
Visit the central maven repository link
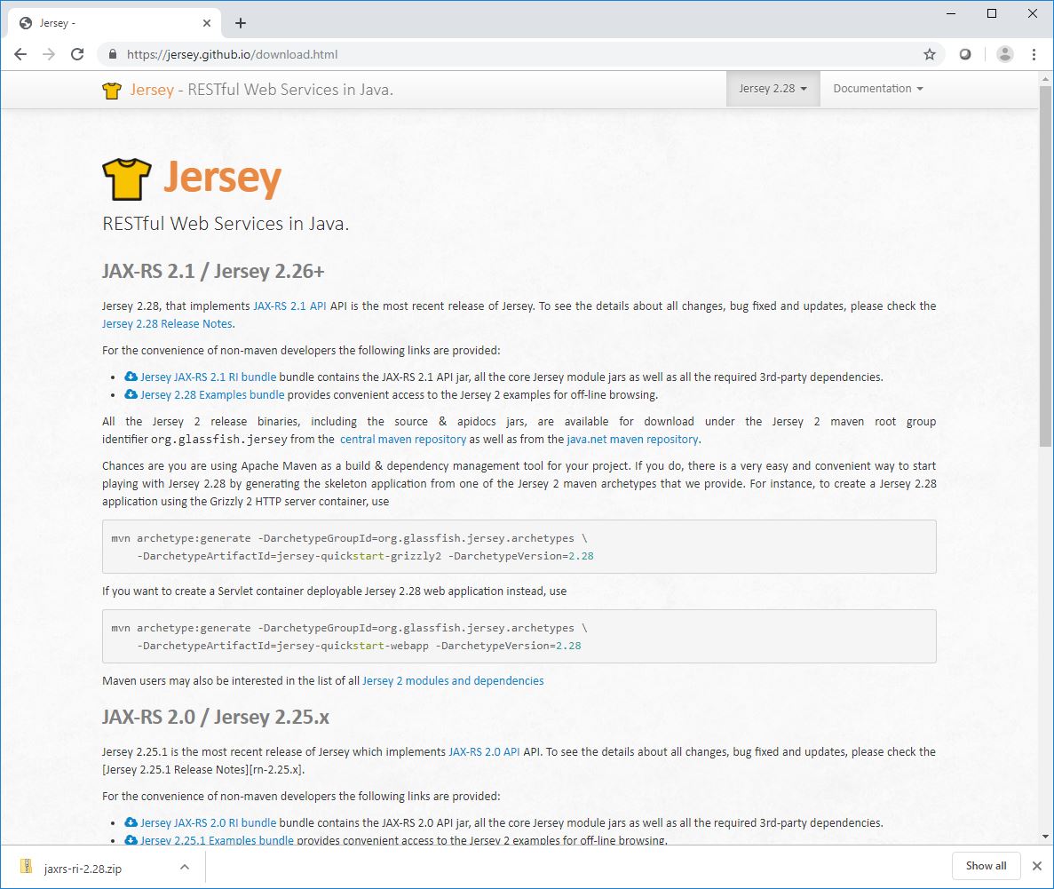pyautogui.click(x=403, y=439)
